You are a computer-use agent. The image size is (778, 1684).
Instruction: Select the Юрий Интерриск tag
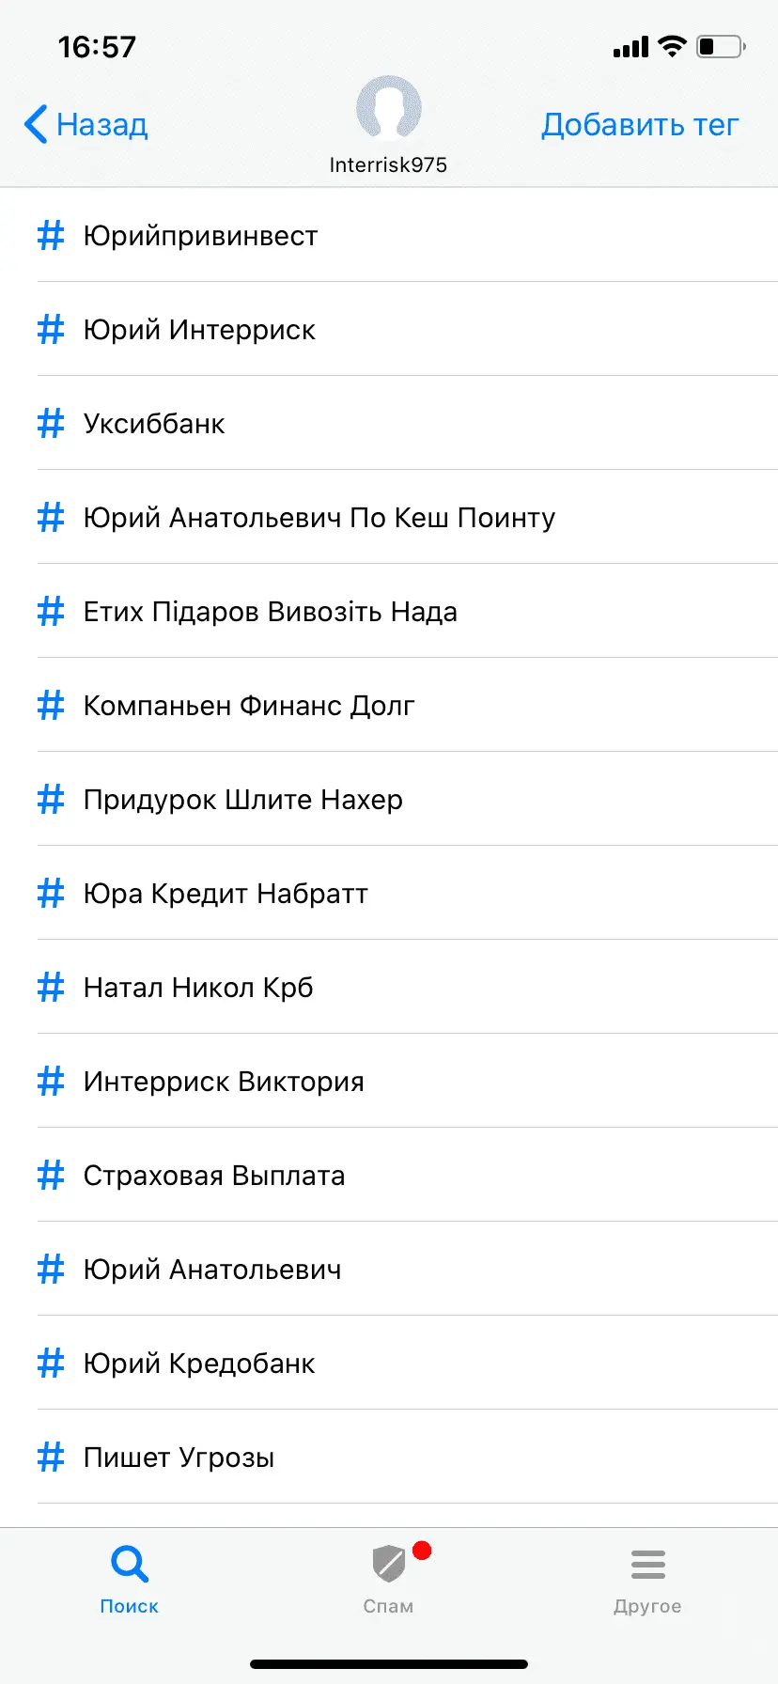pos(199,330)
